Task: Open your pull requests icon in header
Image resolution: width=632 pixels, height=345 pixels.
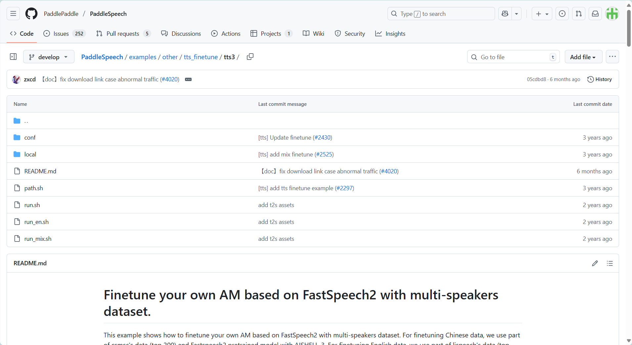Action: pos(579,14)
